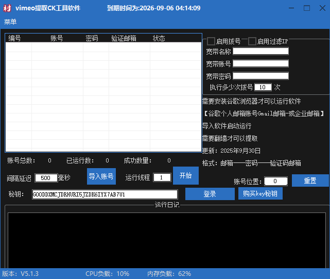Click the 开始 button
This screenshot has height=279, width=330.
coord(186,175)
